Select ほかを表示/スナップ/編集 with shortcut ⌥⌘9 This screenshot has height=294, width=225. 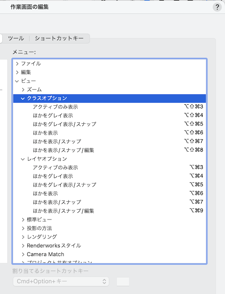coord(109,211)
